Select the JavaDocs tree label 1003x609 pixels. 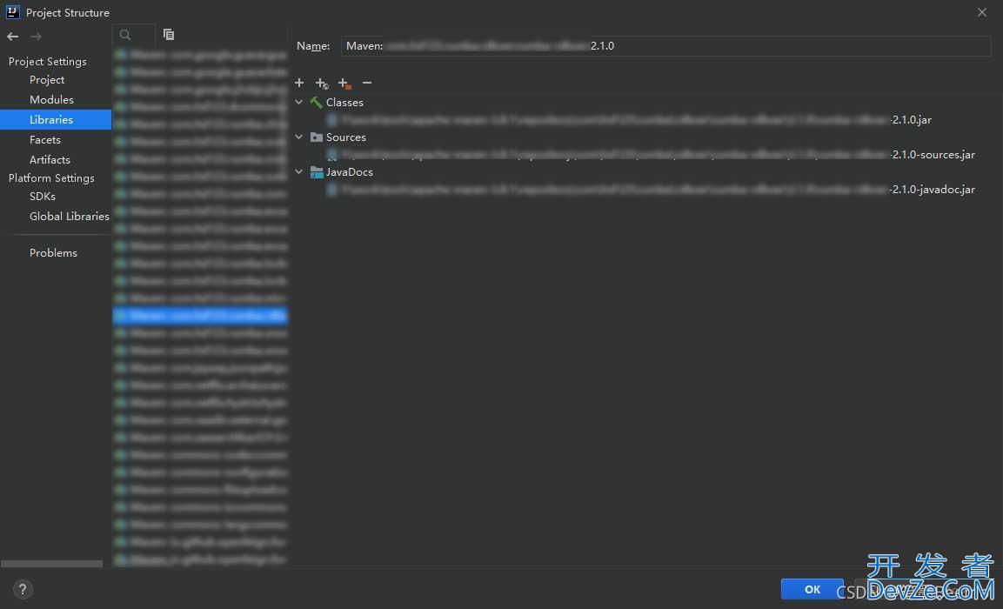tap(349, 172)
